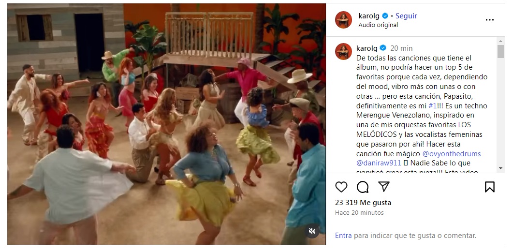This screenshot has width=513, height=252.
Task: Open the three-dots more options menu
Action: (489, 20)
